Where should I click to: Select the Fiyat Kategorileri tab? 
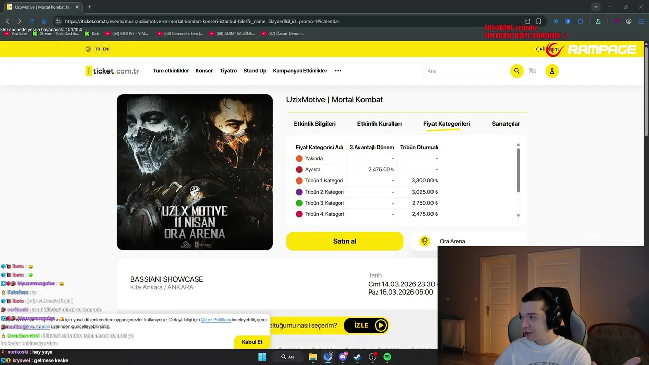(447, 124)
